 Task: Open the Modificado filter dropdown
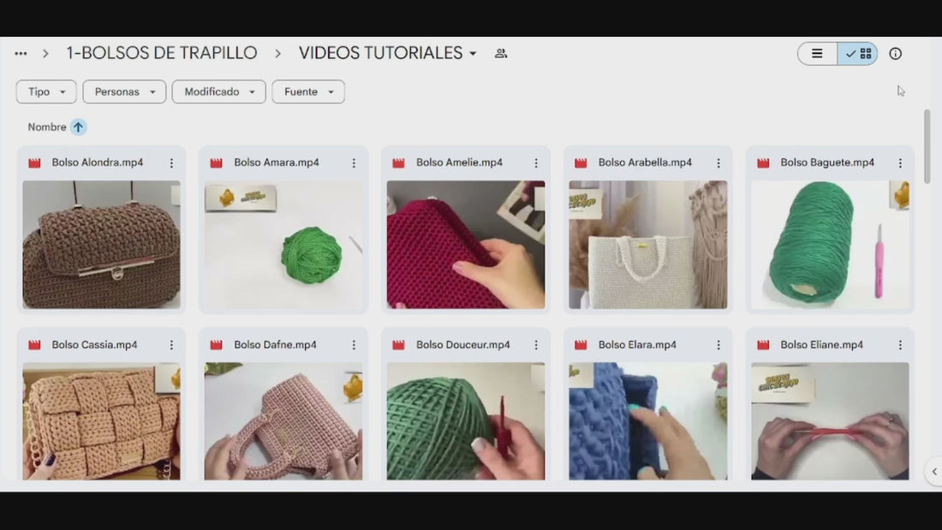click(x=218, y=92)
